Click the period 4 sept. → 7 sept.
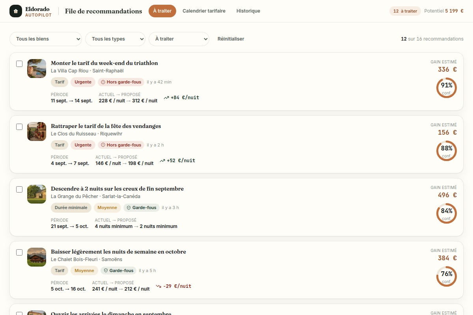This screenshot has width=473, height=315. 70,163
